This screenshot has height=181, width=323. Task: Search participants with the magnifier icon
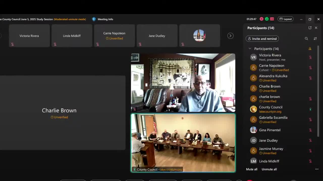pyautogui.click(x=306, y=39)
